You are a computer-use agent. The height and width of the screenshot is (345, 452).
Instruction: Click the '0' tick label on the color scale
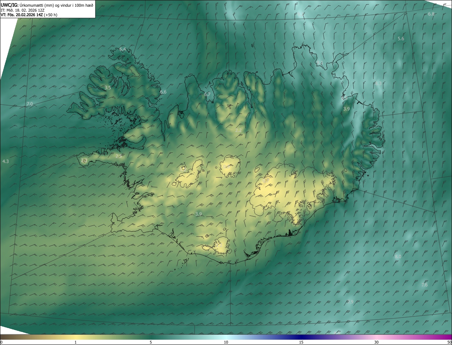(x=1, y=342)
